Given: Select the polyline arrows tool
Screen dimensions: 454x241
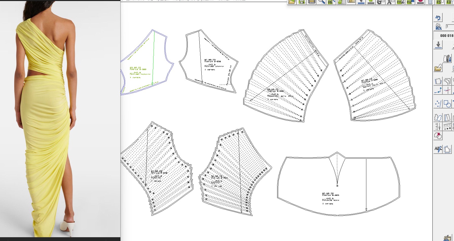Looking at the screenshot, I should tap(438, 90).
